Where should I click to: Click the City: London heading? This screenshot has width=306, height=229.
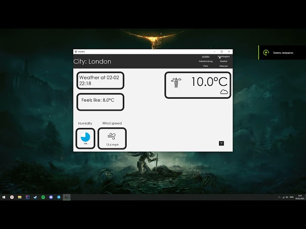click(x=92, y=62)
